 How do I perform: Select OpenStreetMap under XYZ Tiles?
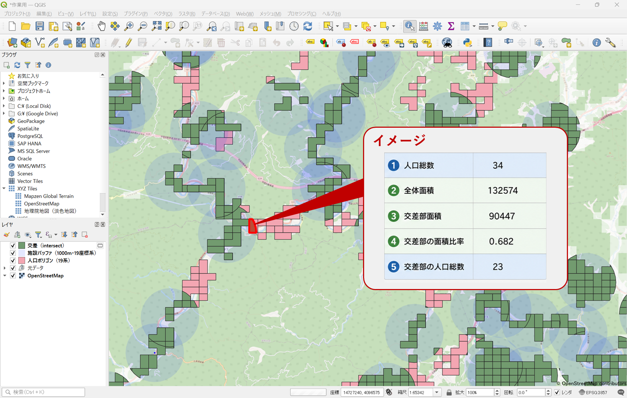pyautogui.click(x=41, y=204)
